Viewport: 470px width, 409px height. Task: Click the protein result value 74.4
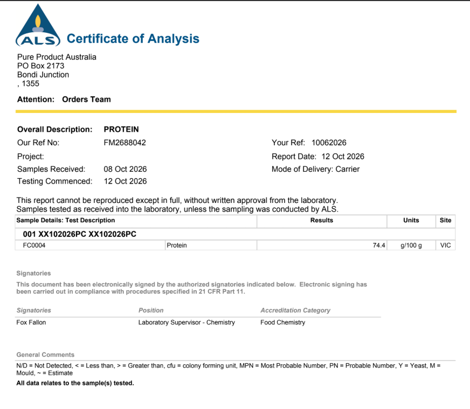coord(379,245)
